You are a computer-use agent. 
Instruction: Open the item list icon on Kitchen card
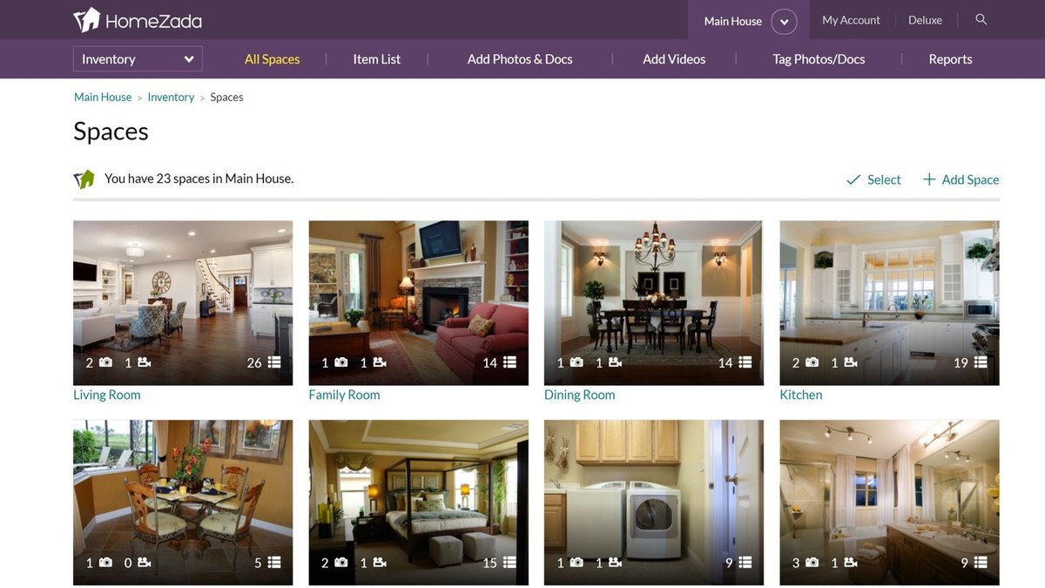981,362
